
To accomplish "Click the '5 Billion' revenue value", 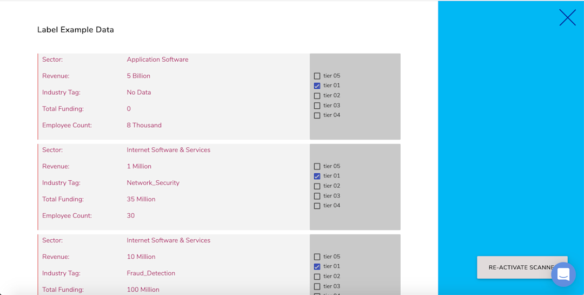I will [x=138, y=76].
